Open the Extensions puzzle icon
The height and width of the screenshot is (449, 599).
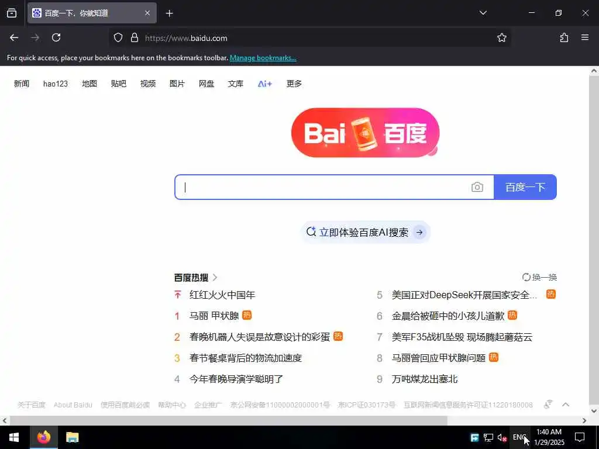pyautogui.click(x=564, y=37)
